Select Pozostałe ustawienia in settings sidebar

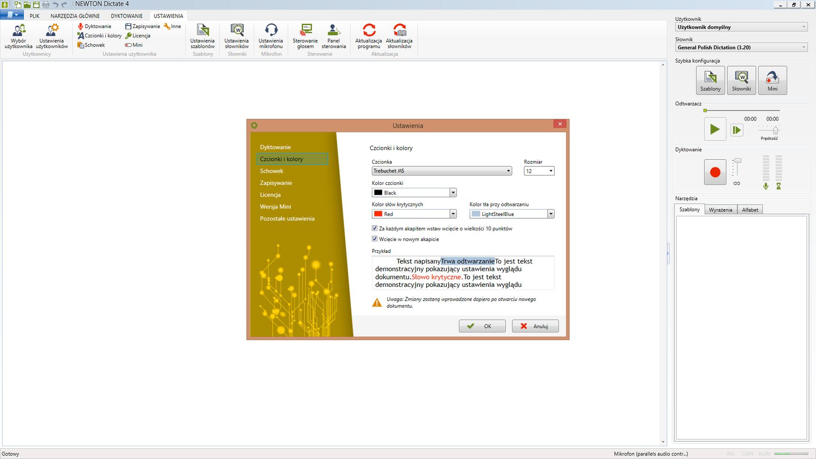[x=287, y=218]
